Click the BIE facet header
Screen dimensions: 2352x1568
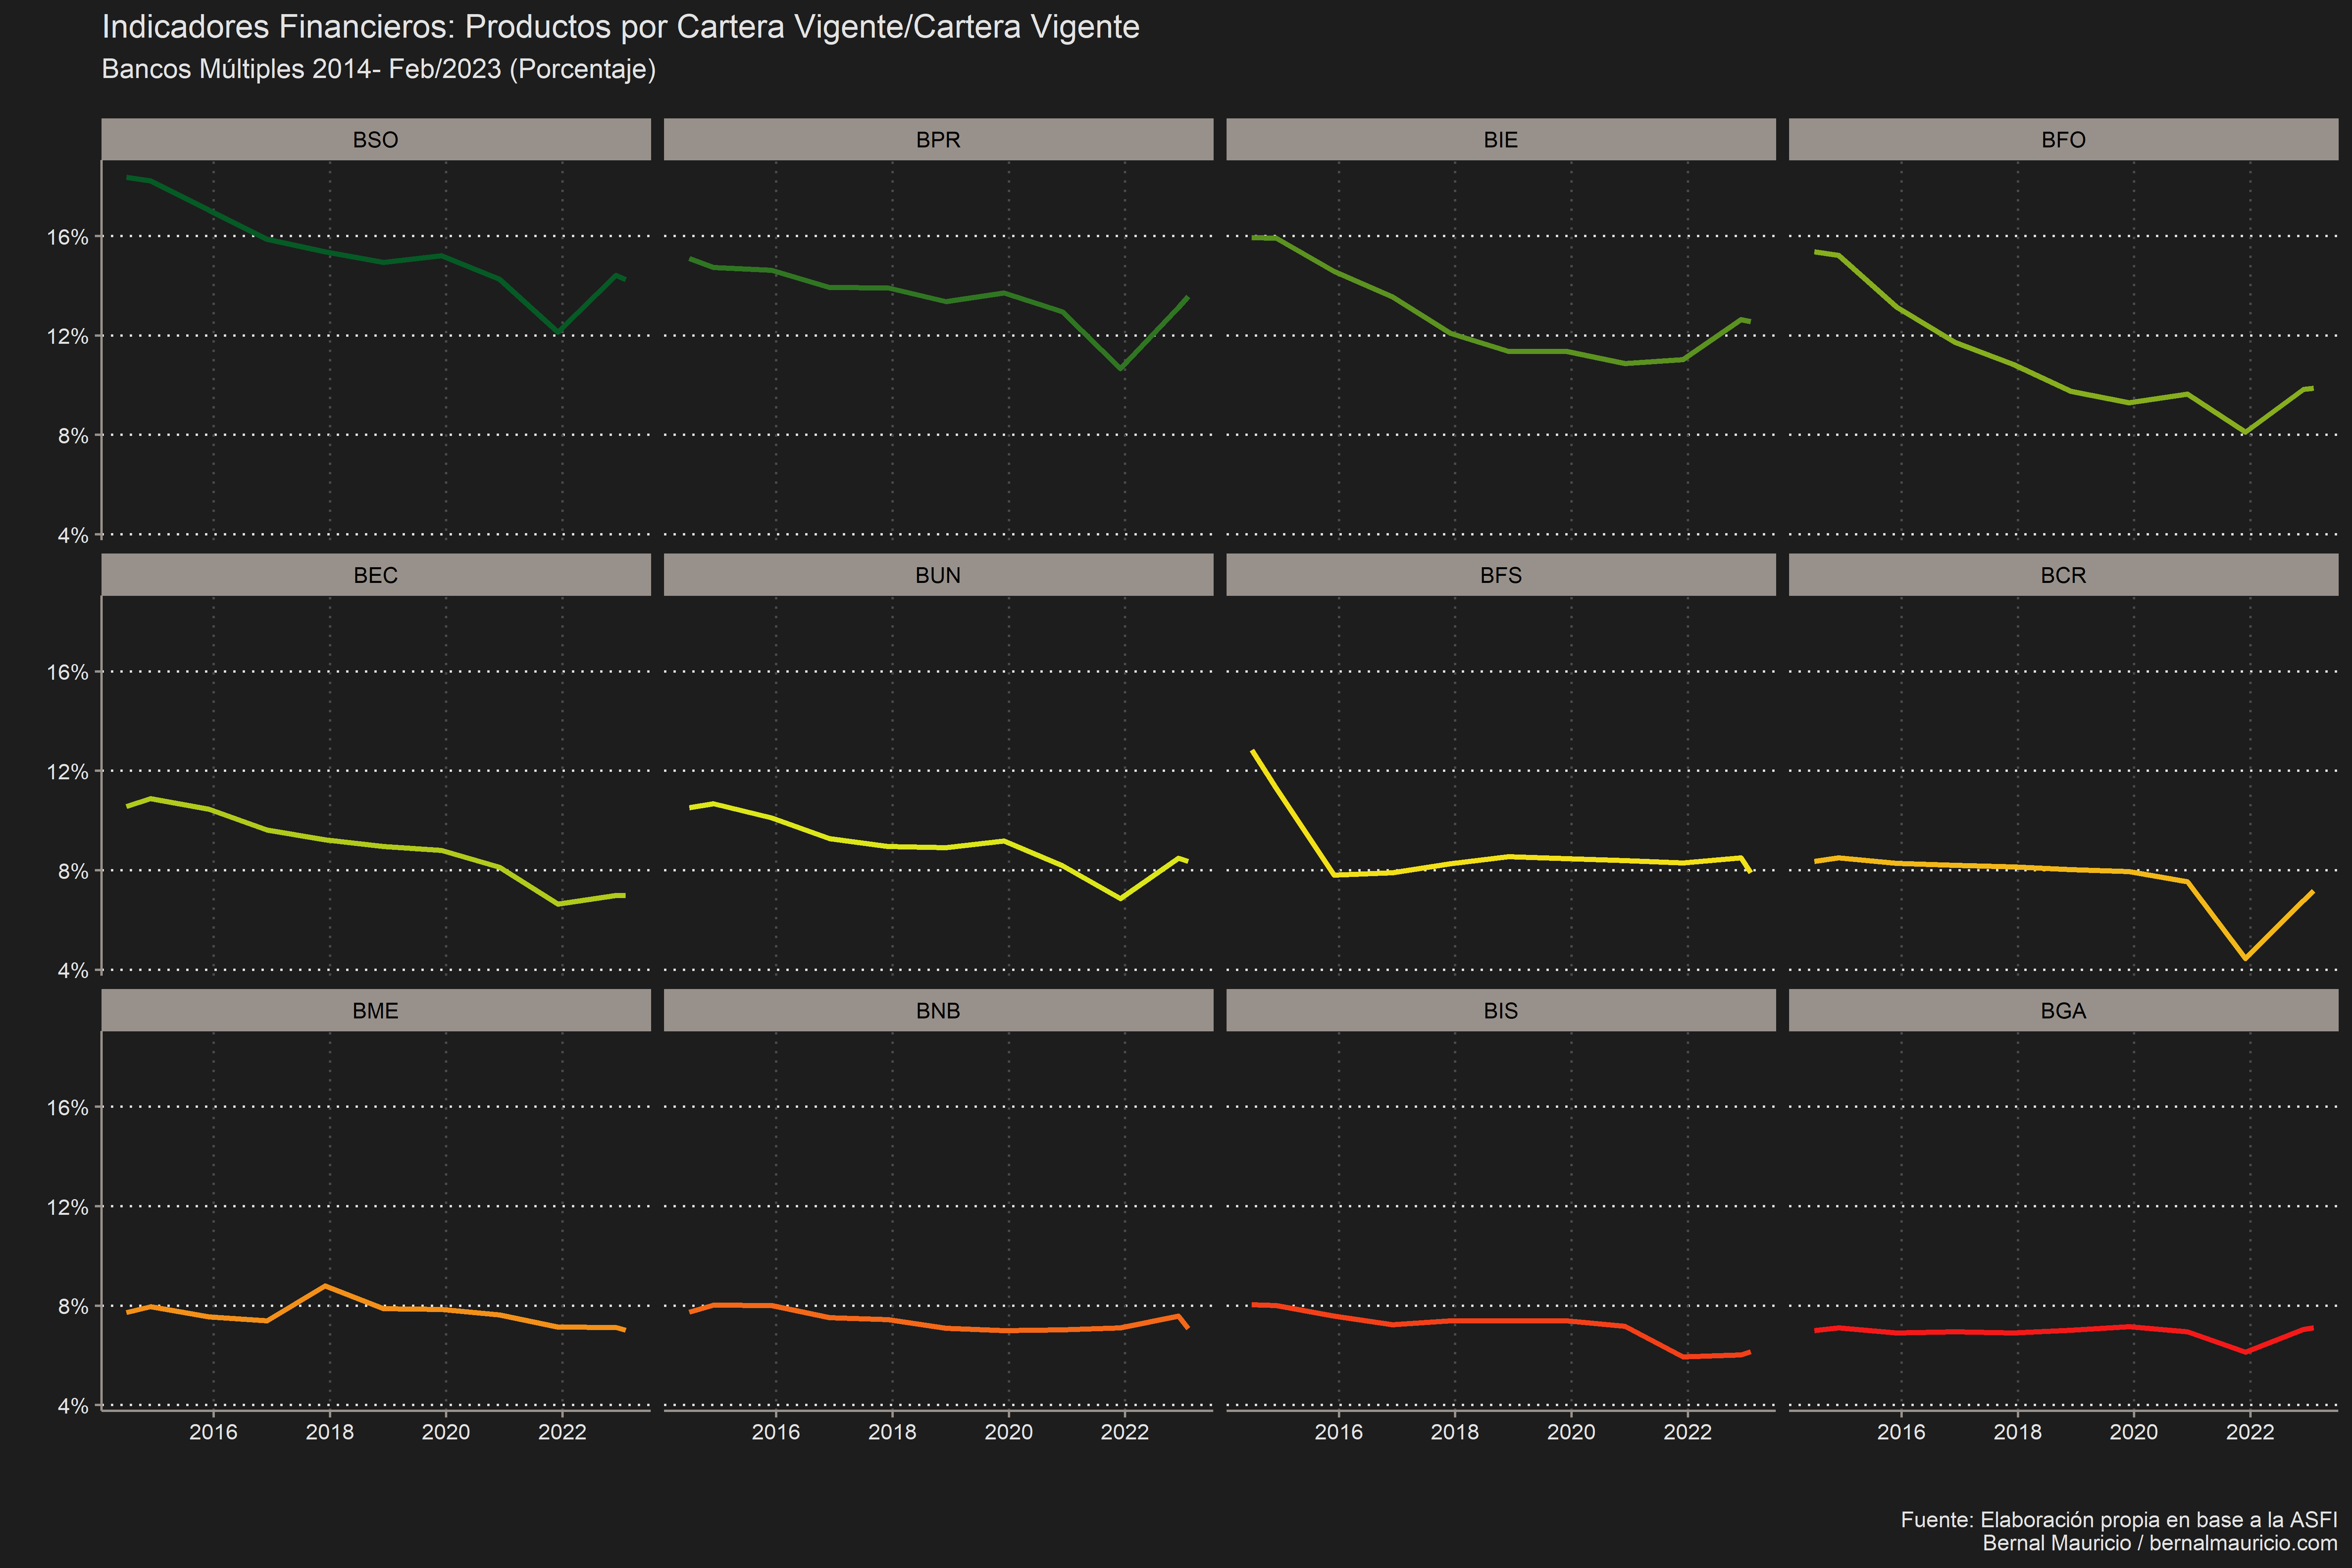tap(1501, 140)
